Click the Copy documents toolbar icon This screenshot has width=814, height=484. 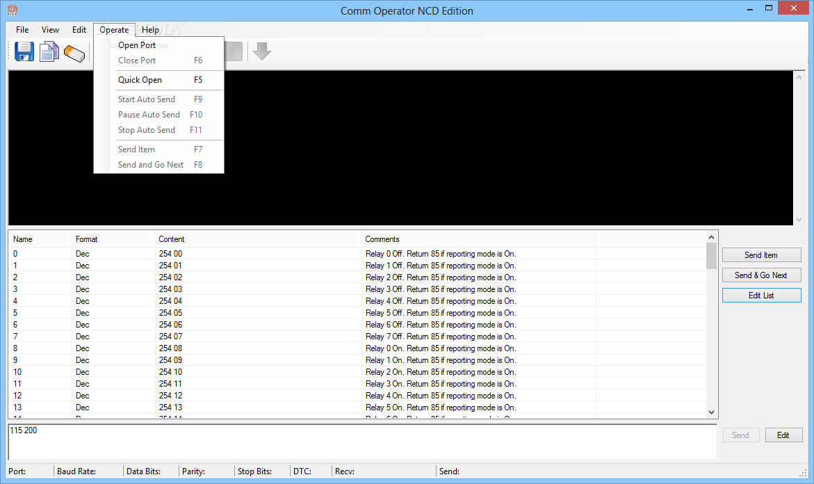point(49,52)
